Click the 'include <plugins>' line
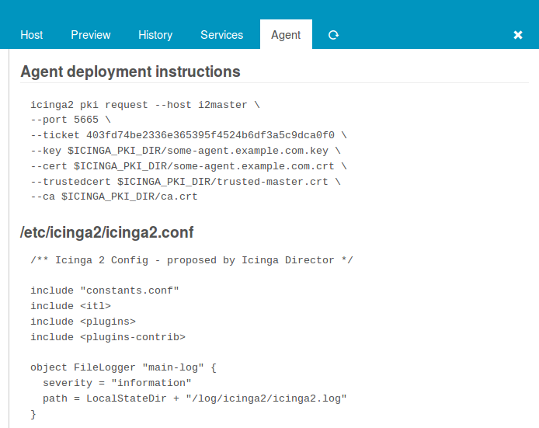The height and width of the screenshot is (428, 539). tap(83, 322)
